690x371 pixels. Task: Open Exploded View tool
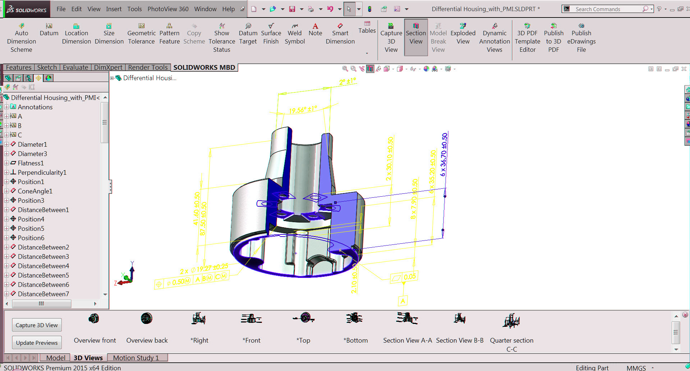463,33
